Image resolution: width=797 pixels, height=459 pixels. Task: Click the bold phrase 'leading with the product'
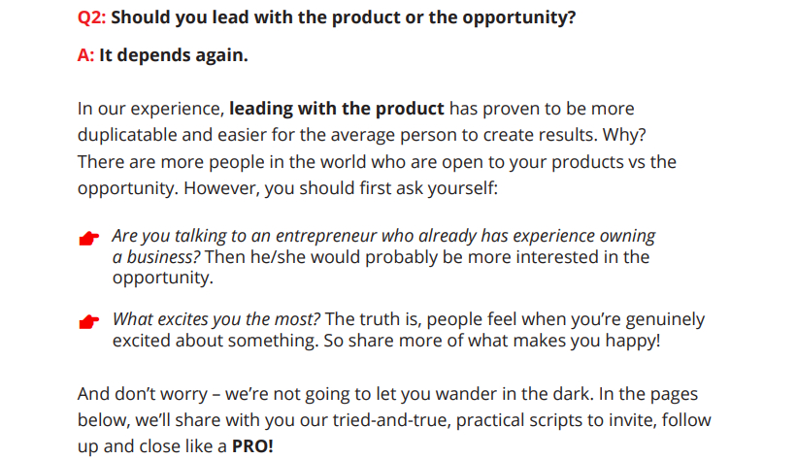(x=337, y=109)
